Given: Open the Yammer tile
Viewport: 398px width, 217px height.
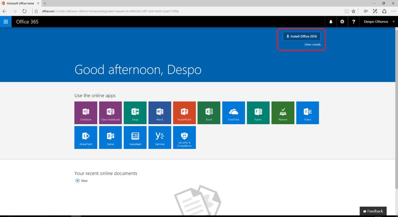Looking at the screenshot, I should [160, 137].
